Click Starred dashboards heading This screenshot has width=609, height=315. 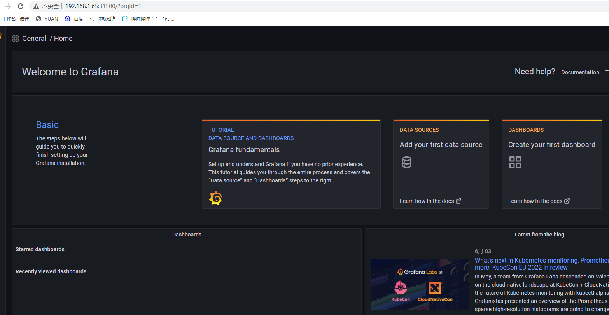[x=40, y=249]
